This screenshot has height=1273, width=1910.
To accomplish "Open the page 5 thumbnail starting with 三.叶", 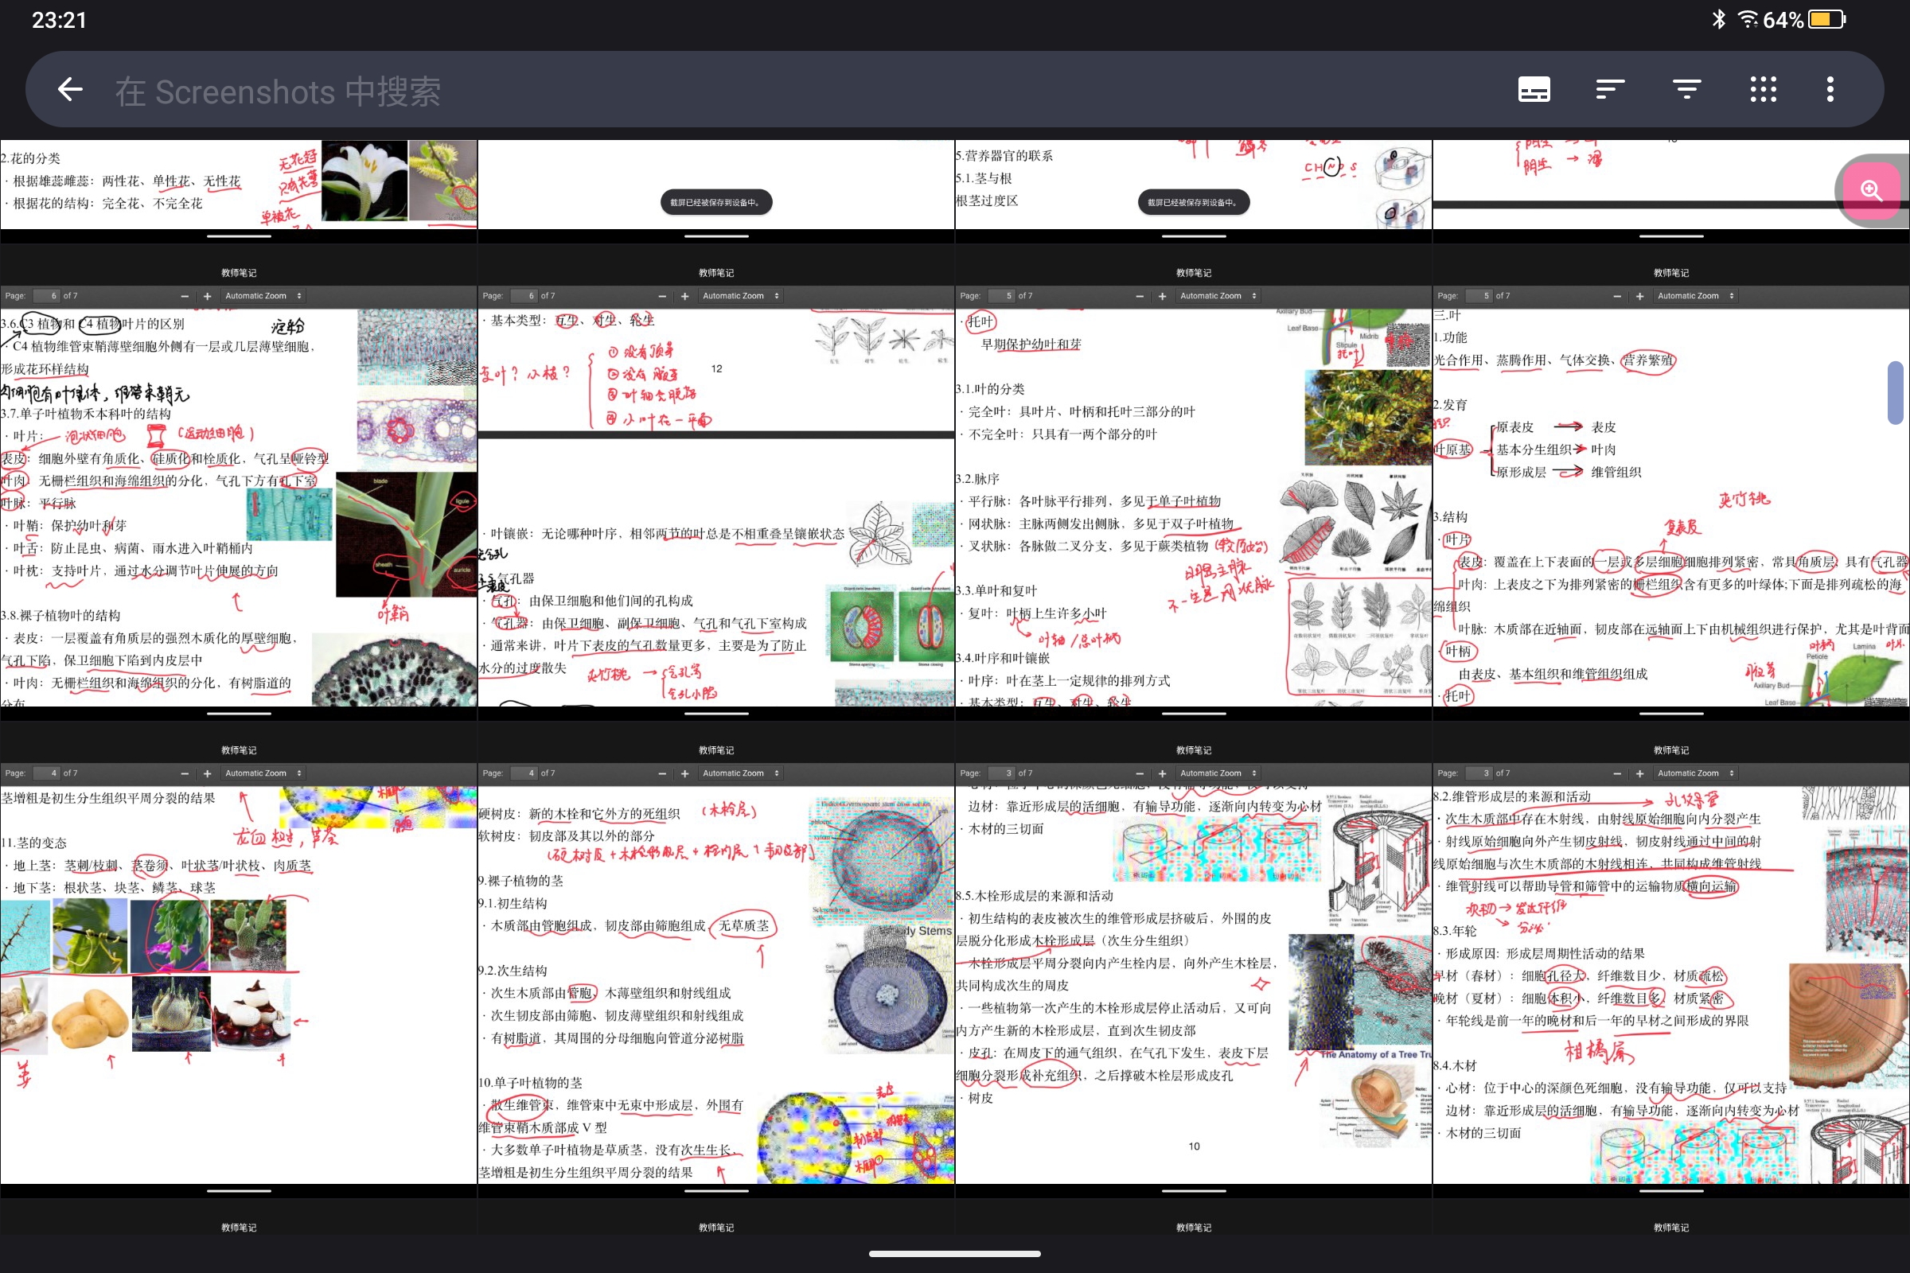I will 1671,483.
